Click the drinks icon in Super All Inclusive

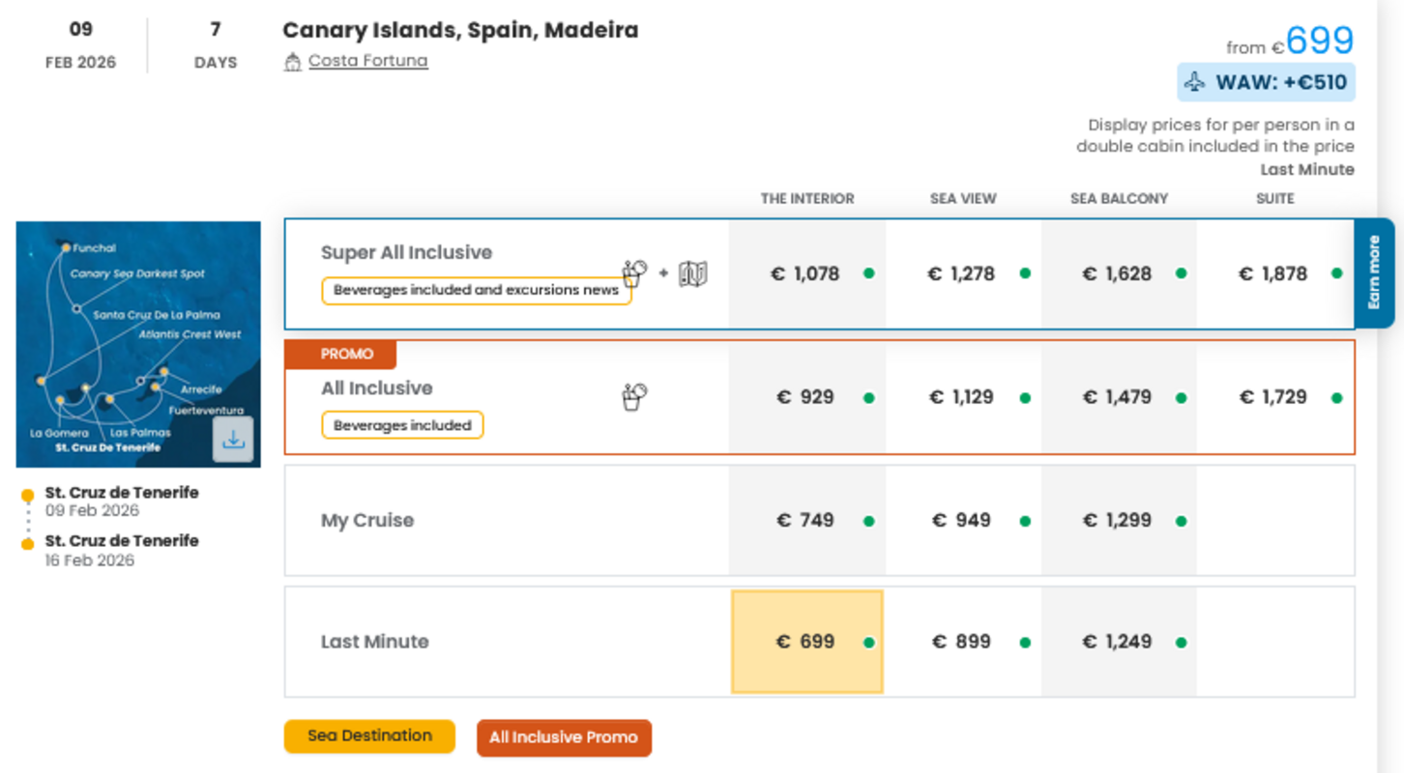click(634, 273)
